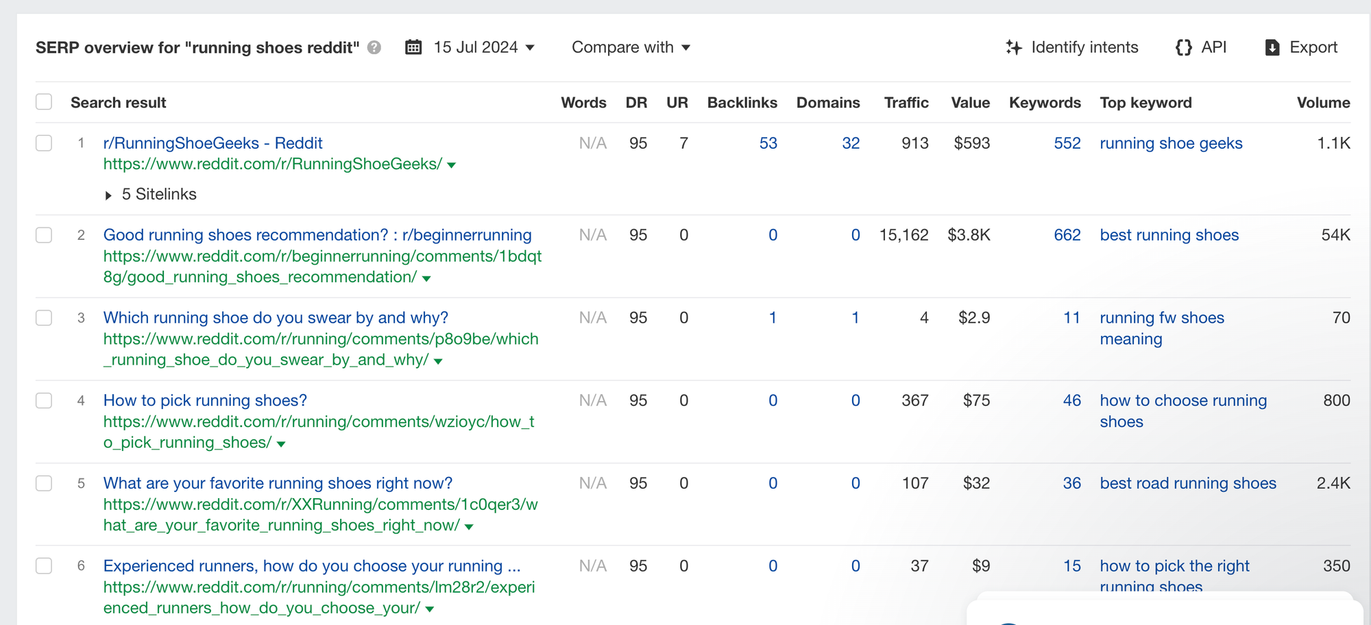This screenshot has height=625, width=1371.
Task: Check the box for result 6
Action: point(44,566)
